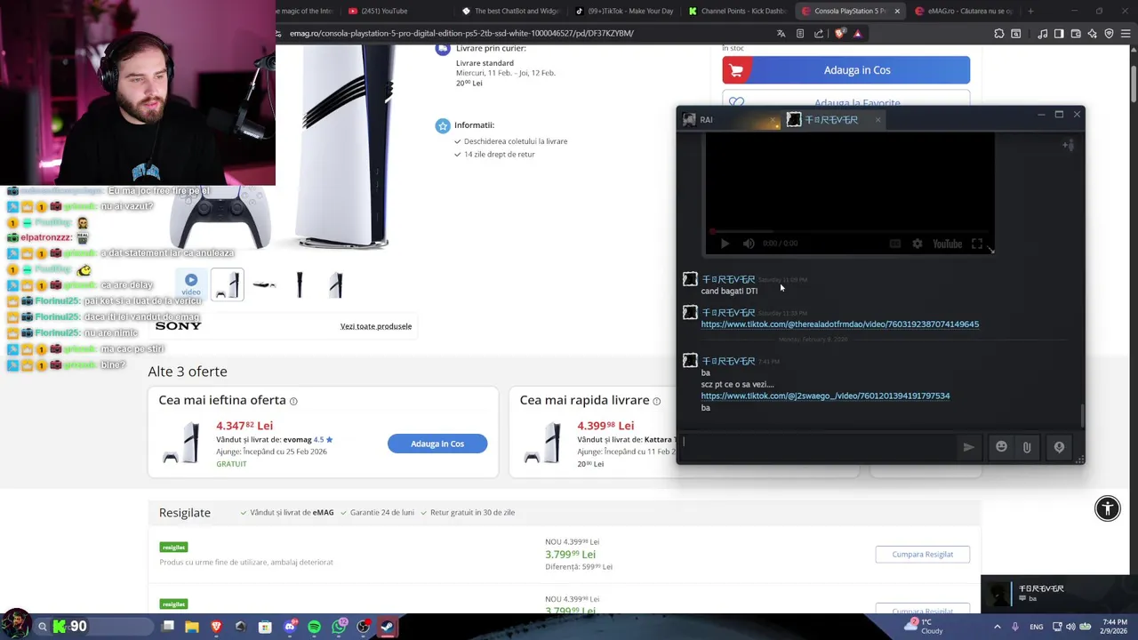
Task: Switch to TikTok Make Your Day tab
Action: point(625,11)
